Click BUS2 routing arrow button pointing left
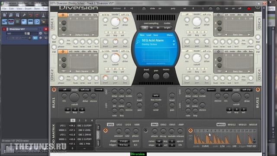277x156 pixels. tap(211, 90)
